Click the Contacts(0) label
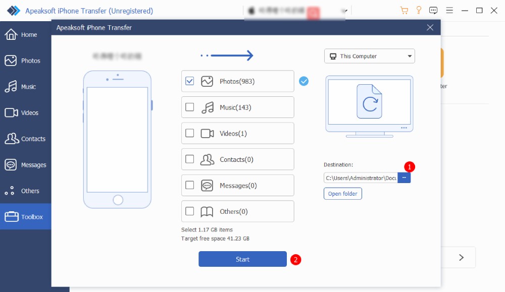The image size is (505, 292). [x=236, y=159]
